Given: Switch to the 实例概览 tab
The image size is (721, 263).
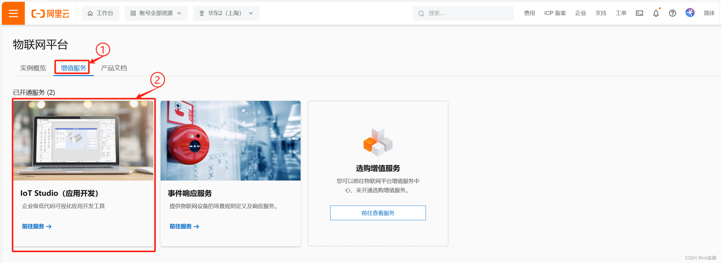Looking at the screenshot, I should [x=33, y=68].
